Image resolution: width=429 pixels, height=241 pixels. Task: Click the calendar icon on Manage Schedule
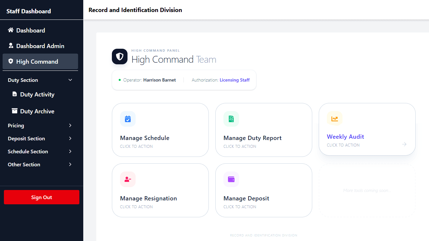pos(128,119)
